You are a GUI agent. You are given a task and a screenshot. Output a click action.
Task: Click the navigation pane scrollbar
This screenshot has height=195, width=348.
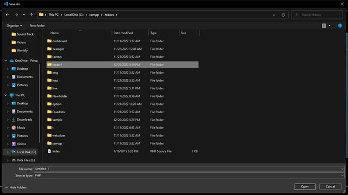(40, 103)
